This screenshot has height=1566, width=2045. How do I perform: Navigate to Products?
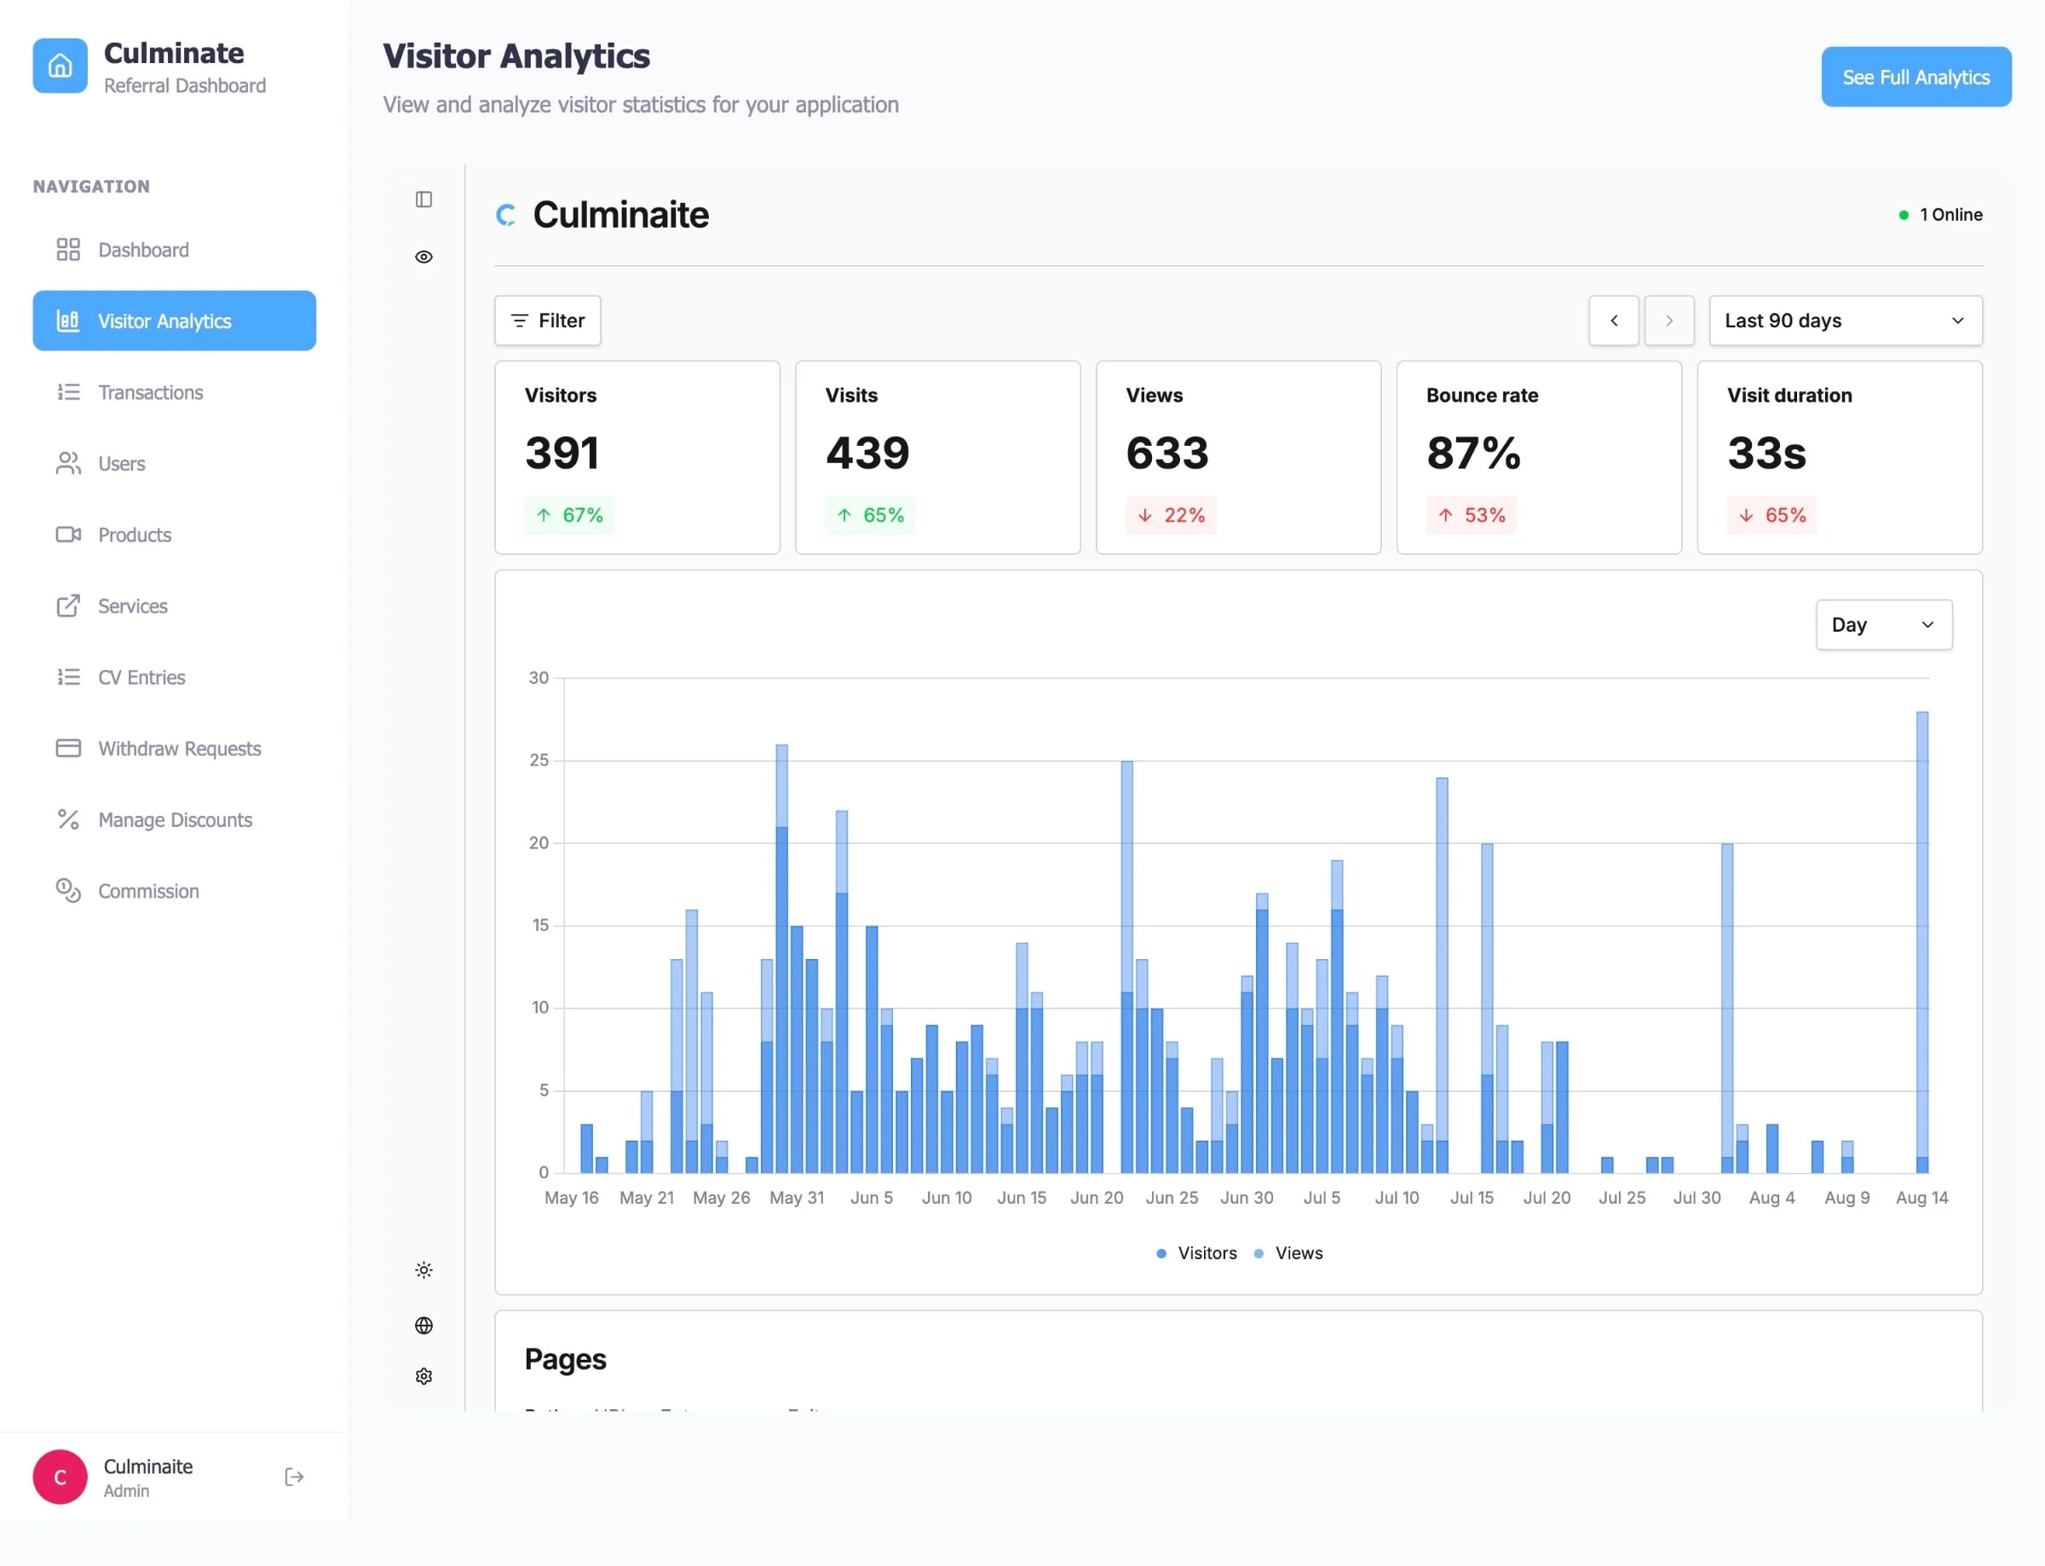[x=174, y=535]
